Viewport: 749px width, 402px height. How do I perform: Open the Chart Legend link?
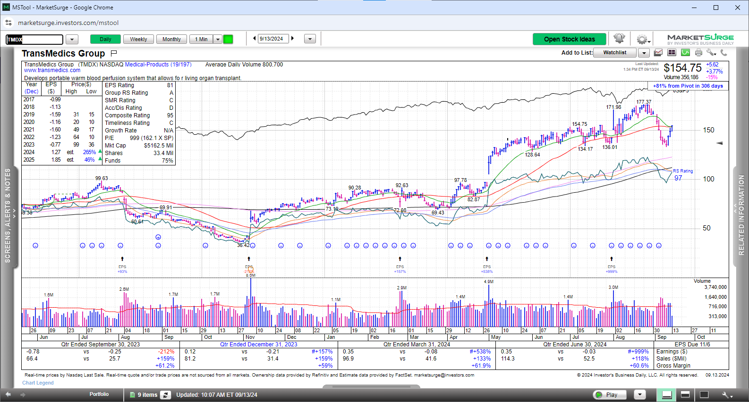pyautogui.click(x=38, y=383)
